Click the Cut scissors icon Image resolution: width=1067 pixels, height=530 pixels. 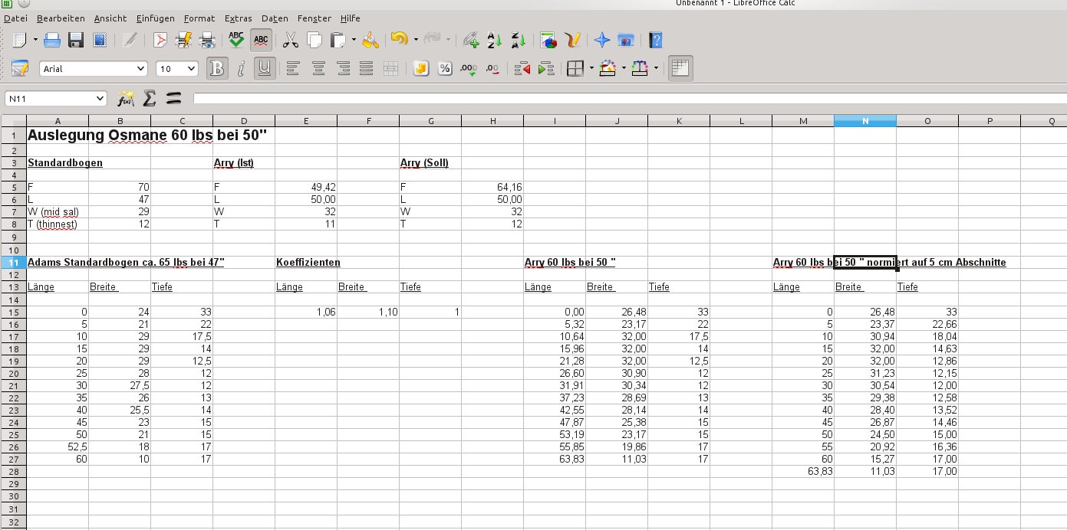point(290,41)
